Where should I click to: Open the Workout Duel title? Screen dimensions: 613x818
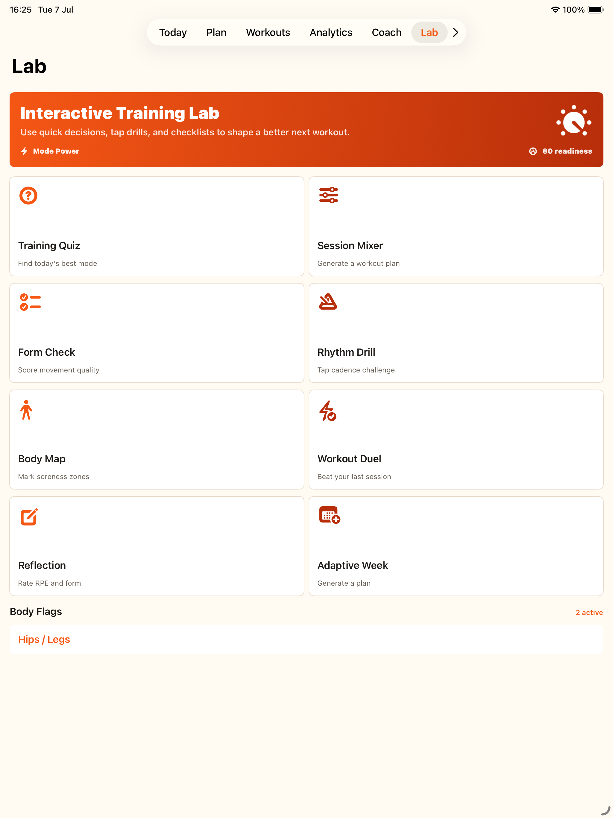[x=349, y=459]
